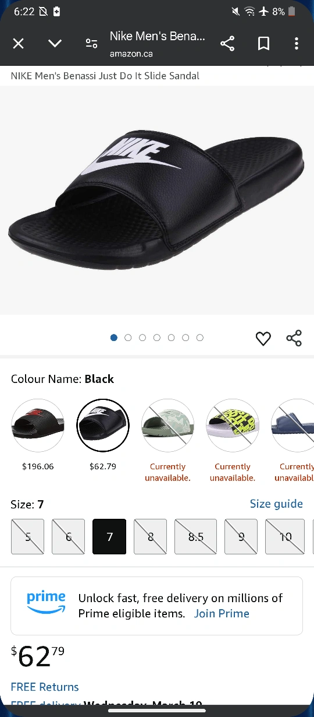The image size is (314, 717).
Task: Open site settings tune icon
Action: (91, 44)
